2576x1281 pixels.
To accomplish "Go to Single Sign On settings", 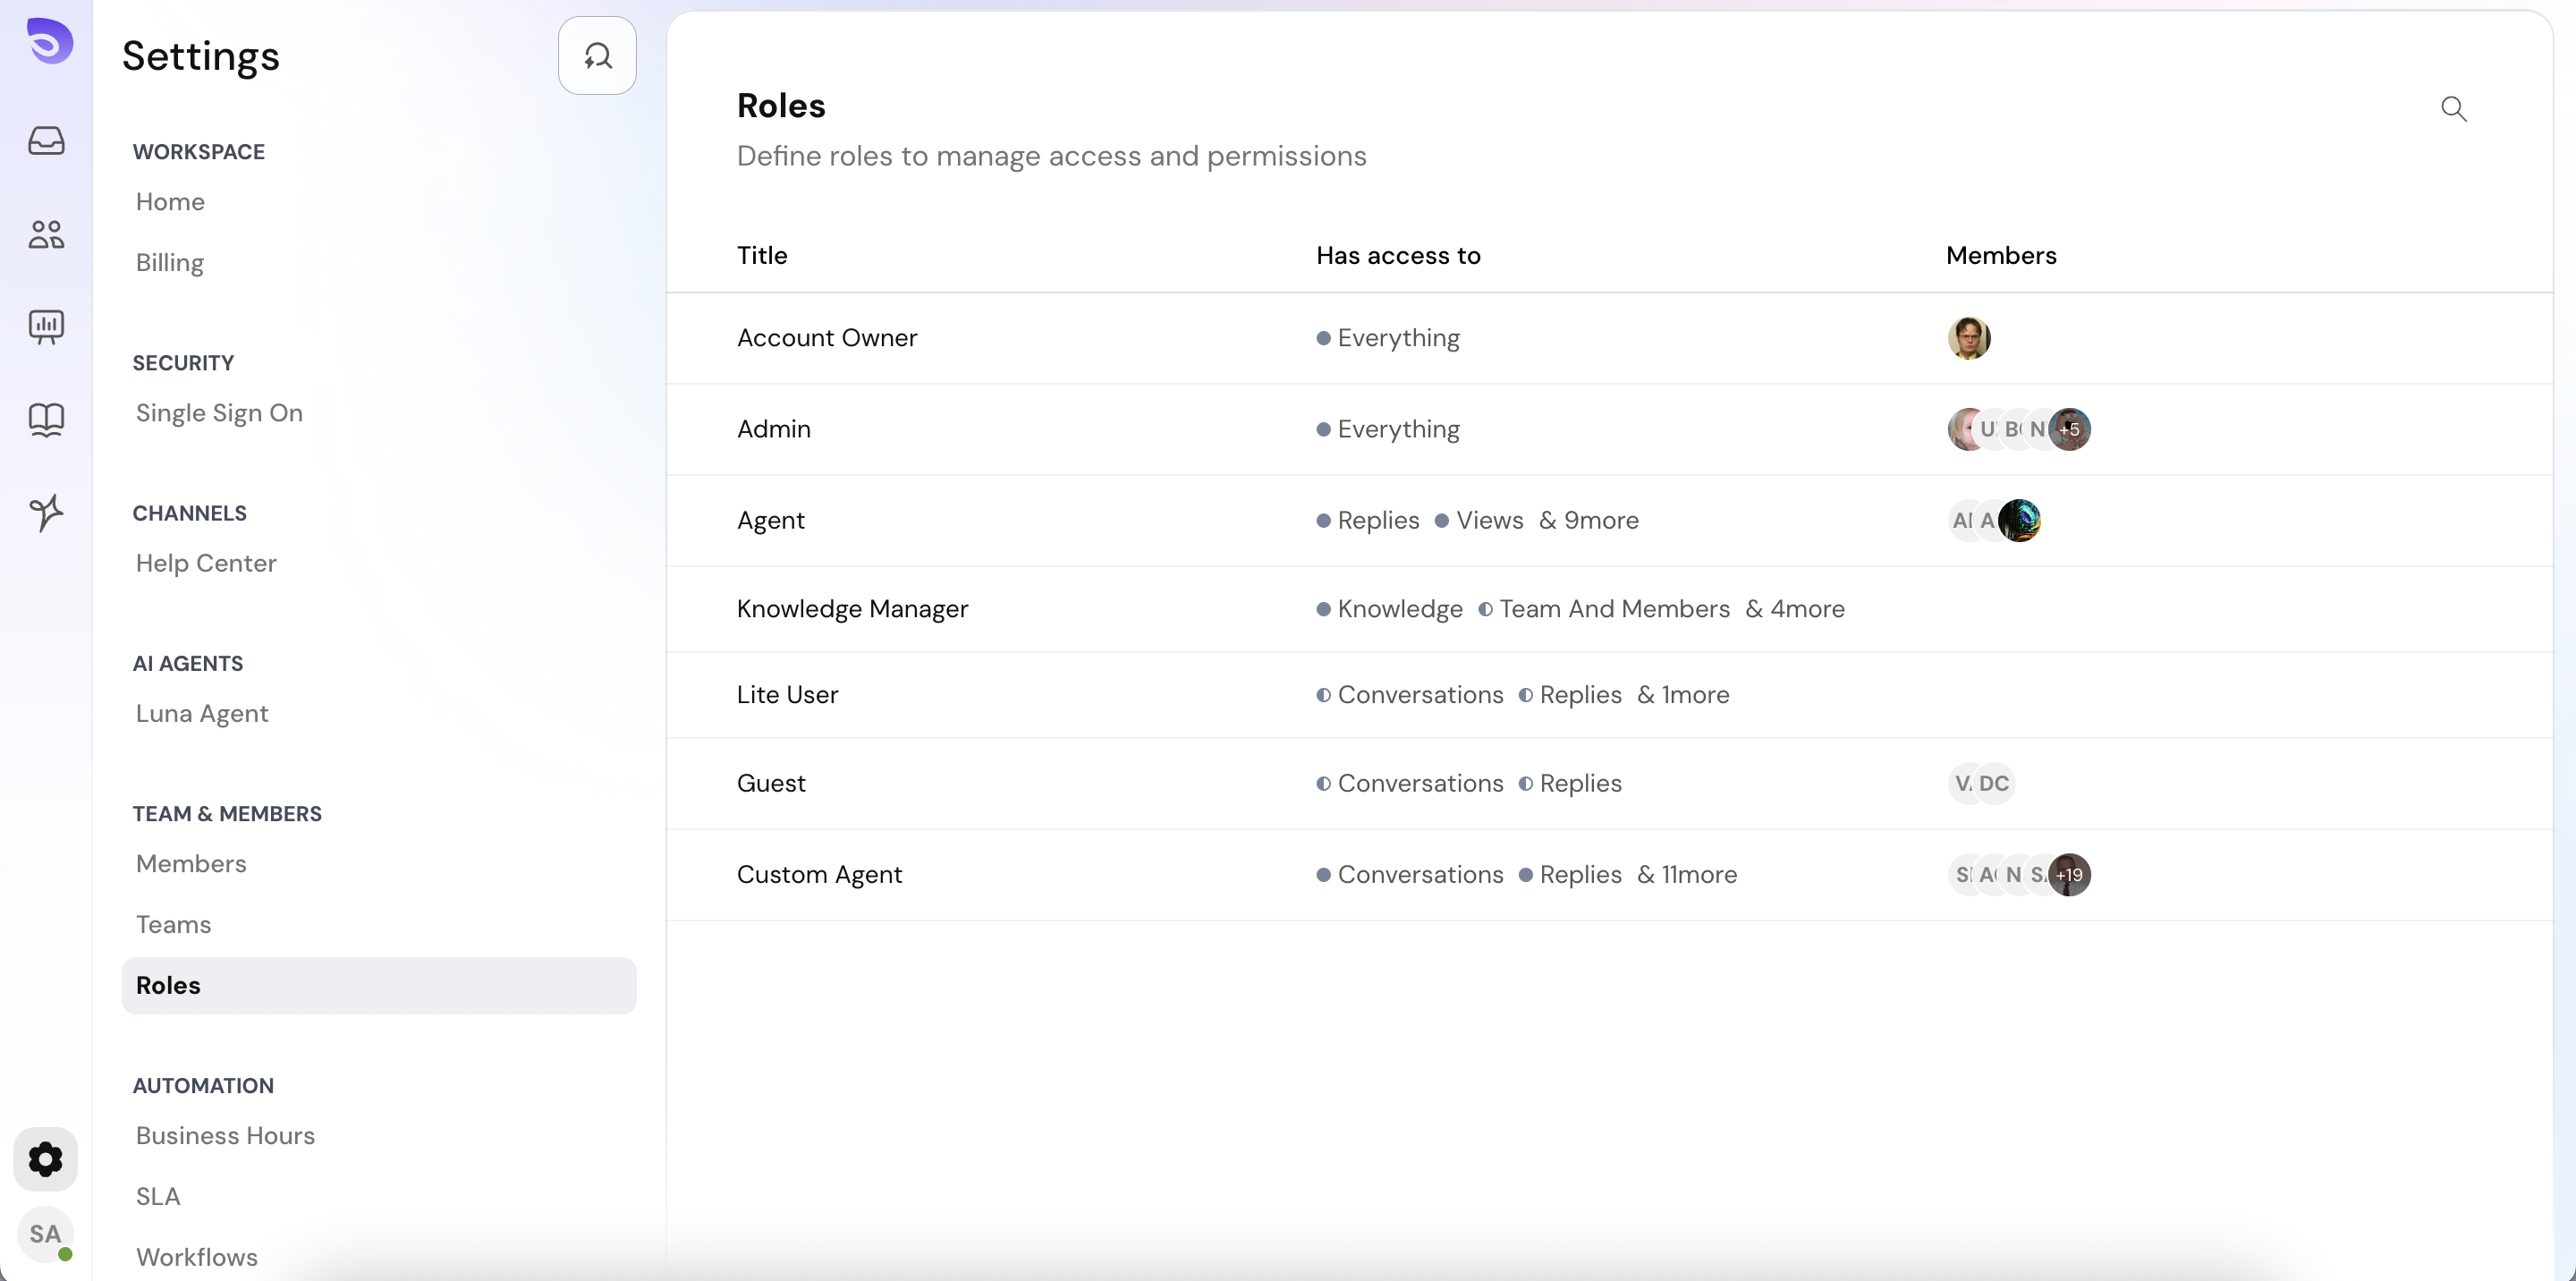I will coord(219,413).
